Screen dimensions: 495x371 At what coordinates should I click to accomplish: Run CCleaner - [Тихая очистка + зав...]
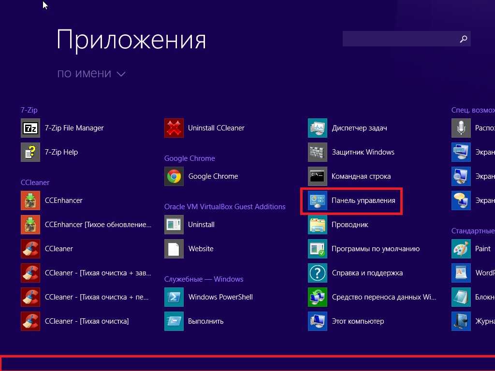point(86,273)
